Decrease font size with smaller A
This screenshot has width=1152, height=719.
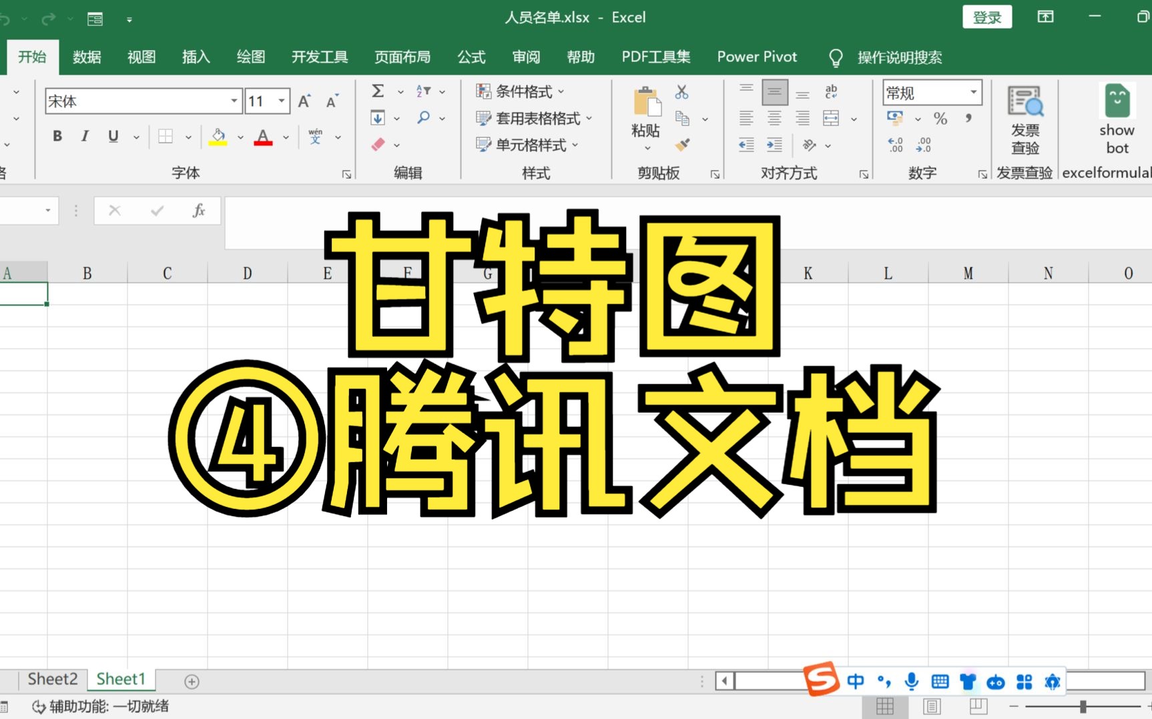[x=332, y=101]
